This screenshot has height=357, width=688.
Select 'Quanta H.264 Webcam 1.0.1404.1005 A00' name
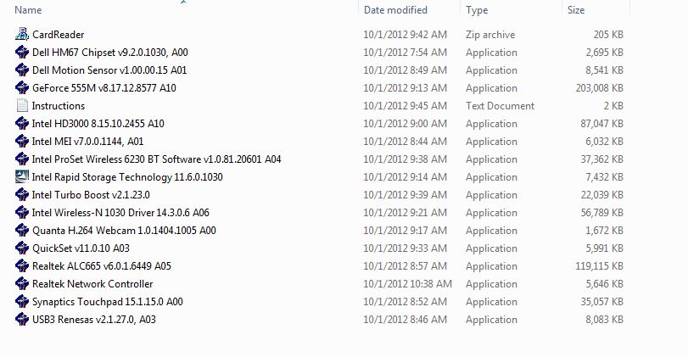click(124, 231)
